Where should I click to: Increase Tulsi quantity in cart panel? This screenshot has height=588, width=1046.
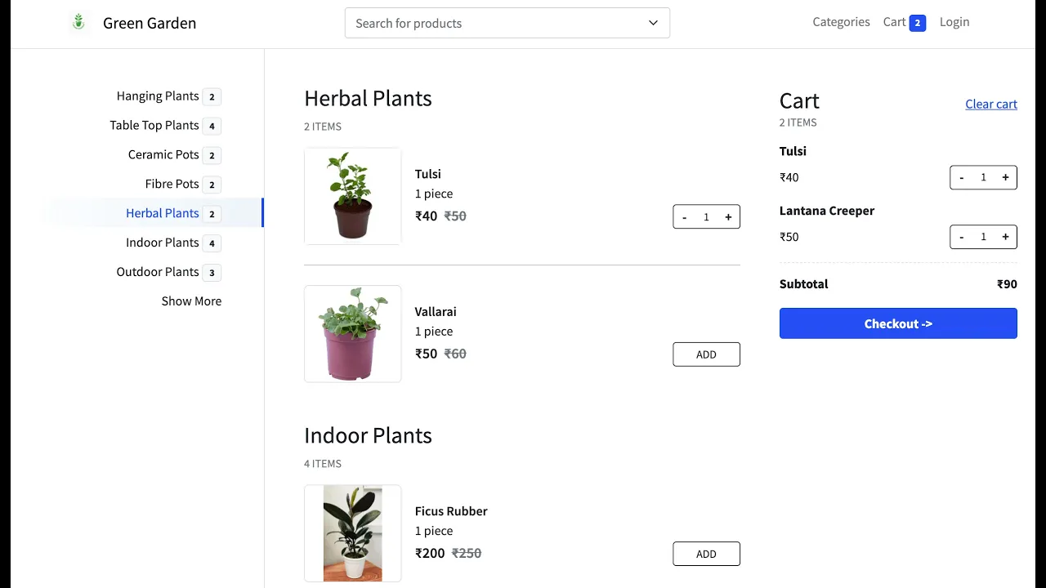pos(1005,177)
